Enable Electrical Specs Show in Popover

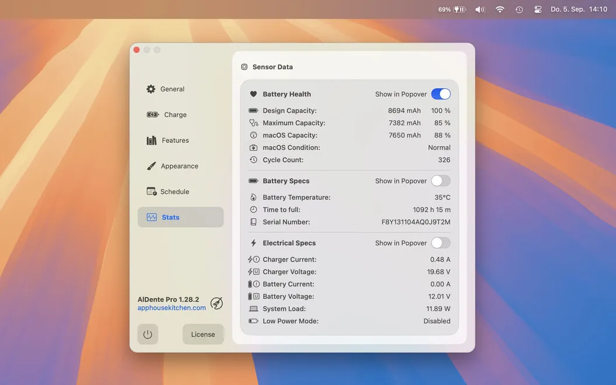click(441, 243)
